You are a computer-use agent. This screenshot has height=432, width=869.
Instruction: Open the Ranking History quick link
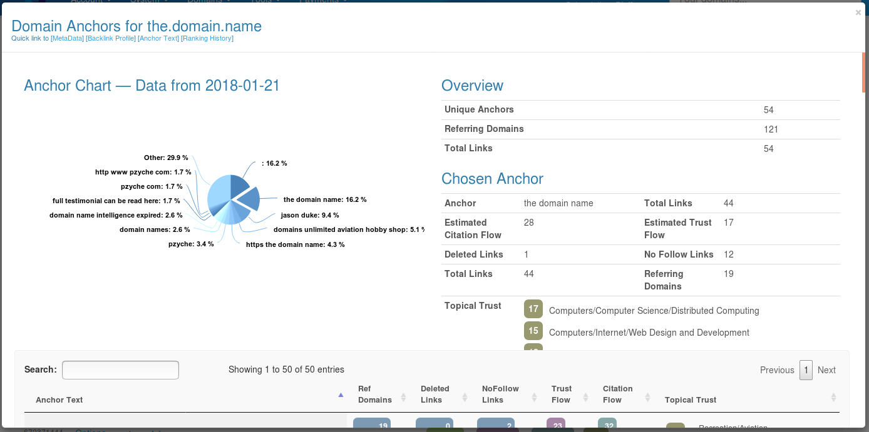click(x=207, y=39)
